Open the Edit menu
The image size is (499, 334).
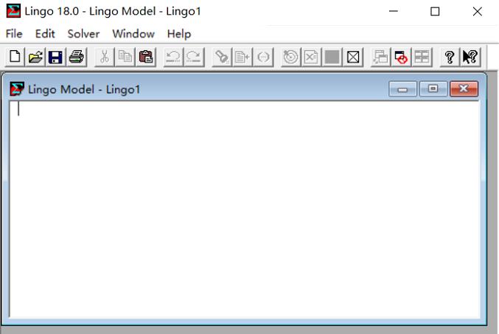click(45, 34)
